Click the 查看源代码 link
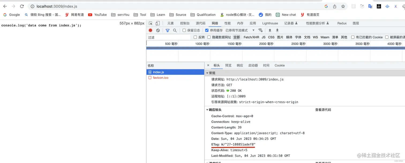 click(323, 110)
